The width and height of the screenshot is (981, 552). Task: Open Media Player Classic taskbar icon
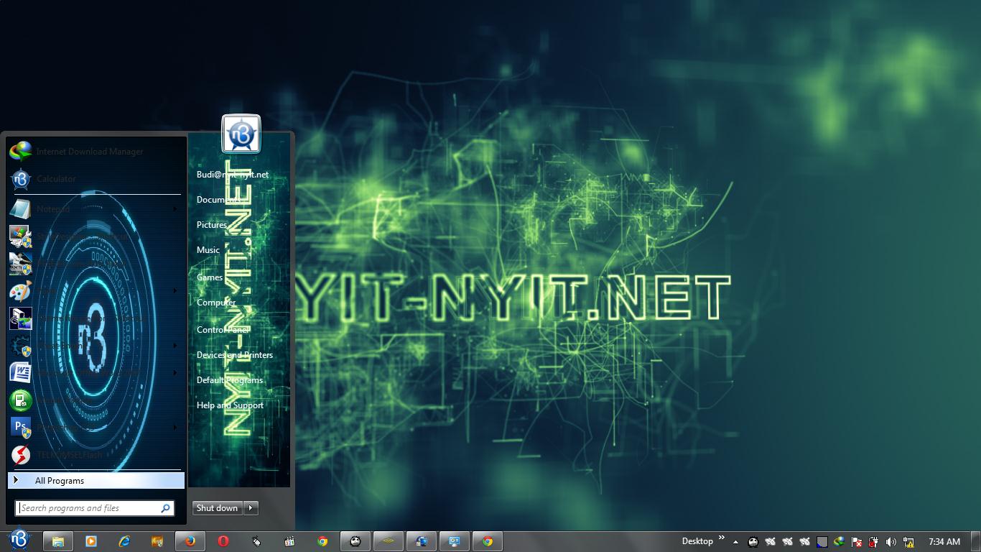point(289,541)
